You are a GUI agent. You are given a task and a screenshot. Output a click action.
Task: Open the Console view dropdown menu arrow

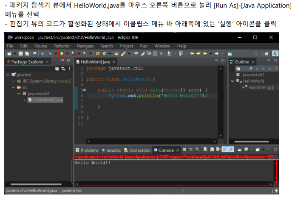click(x=263, y=150)
